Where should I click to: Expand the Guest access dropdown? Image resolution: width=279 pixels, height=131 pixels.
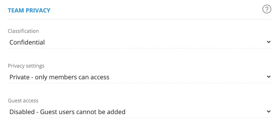140,112
